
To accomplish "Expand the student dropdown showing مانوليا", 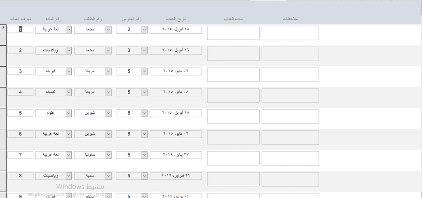I will 108,155.
